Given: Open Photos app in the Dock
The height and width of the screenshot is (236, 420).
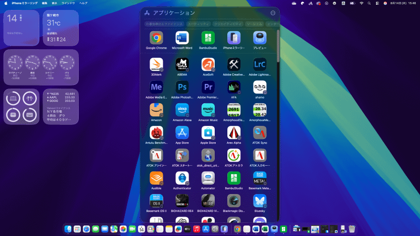Looking at the screenshot, I should point(123,229).
